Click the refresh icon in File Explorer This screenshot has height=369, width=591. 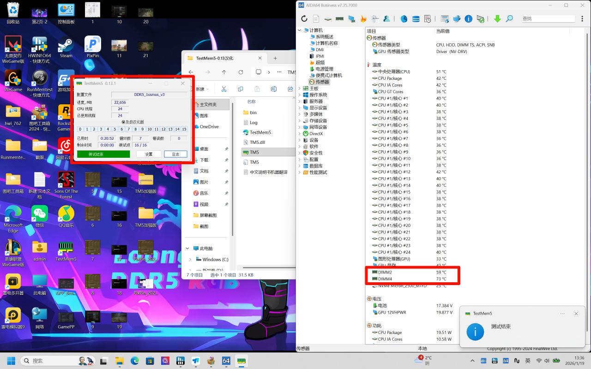[x=241, y=72]
